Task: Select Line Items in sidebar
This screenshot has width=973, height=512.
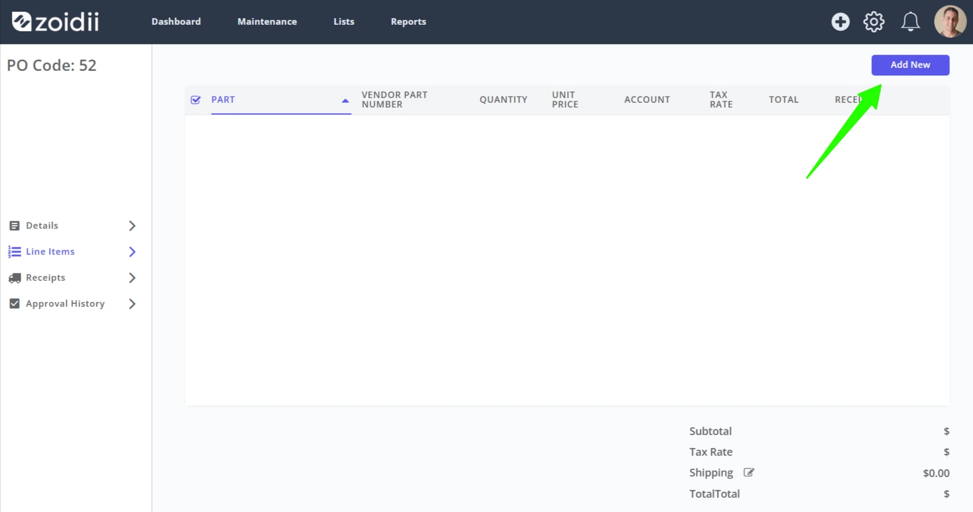Action: (50, 252)
